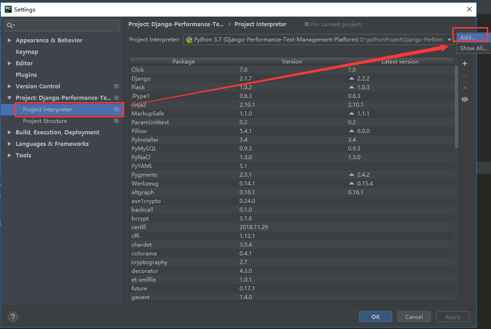Click the upgrade arrow beside Flask 1.0.3
This screenshot has width=491, height=329.
coord(352,87)
